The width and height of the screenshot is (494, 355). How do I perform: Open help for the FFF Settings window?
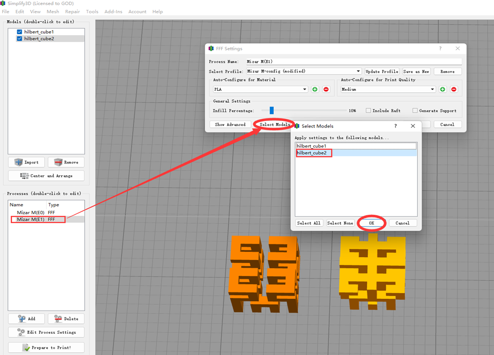tap(440, 48)
